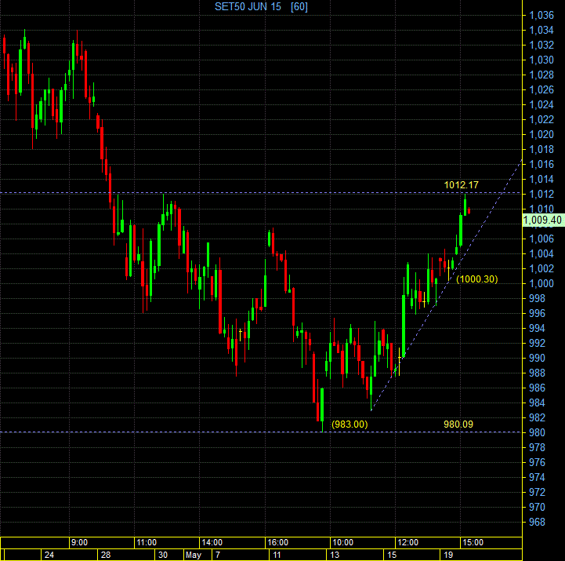Screen dimensions: 565x561
Task: Click the 980.09 support annotation
Action: click(458, 424)
